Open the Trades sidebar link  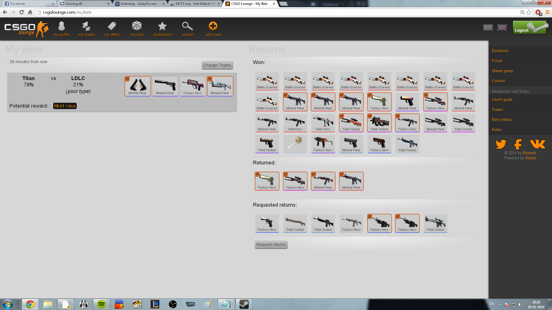point(497,109)
